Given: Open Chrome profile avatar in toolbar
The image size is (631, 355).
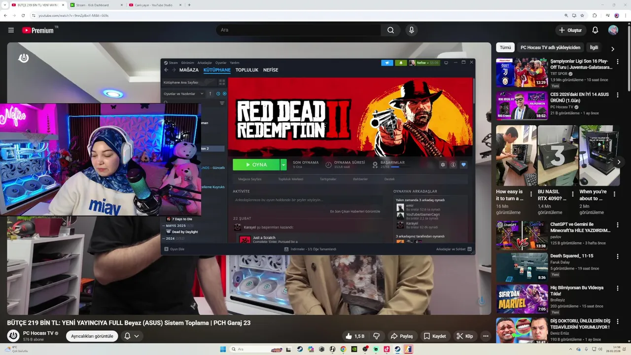Looking at the screenshot, I should coord(617,15).
